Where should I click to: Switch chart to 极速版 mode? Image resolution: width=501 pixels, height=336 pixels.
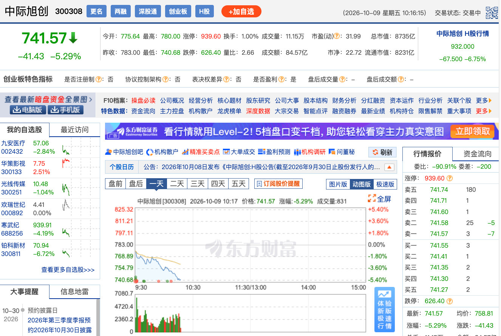pyautogui.click(x=385, y=184)
